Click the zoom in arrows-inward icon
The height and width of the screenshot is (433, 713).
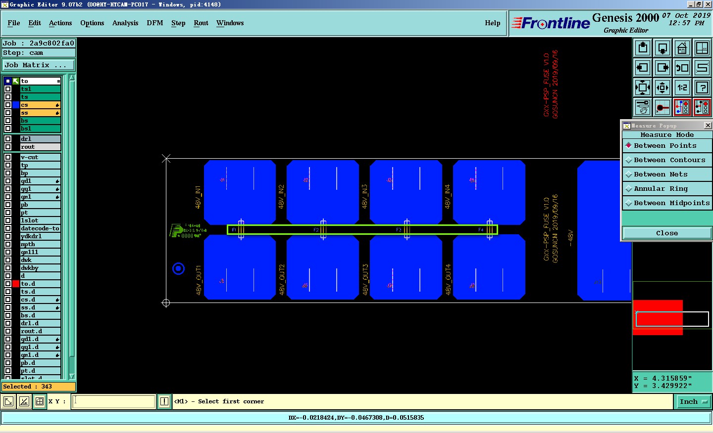pyautogui.click(x=643, y=87)
